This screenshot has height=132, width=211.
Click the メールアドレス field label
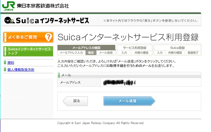tap(70, 82)
